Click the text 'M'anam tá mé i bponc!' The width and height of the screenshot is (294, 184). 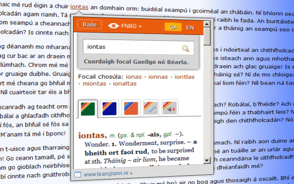click(x=33, y=134)
